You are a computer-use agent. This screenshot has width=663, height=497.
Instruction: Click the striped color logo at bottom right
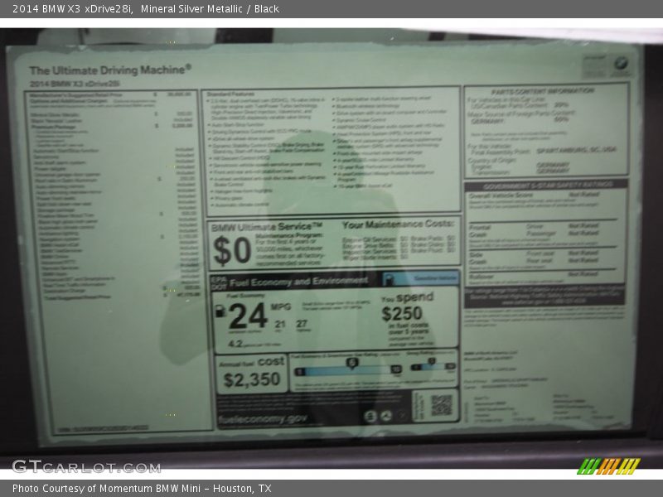coord(608,466)
